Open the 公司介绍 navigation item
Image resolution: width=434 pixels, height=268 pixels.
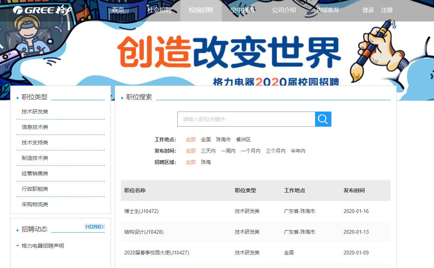(284, 10)
